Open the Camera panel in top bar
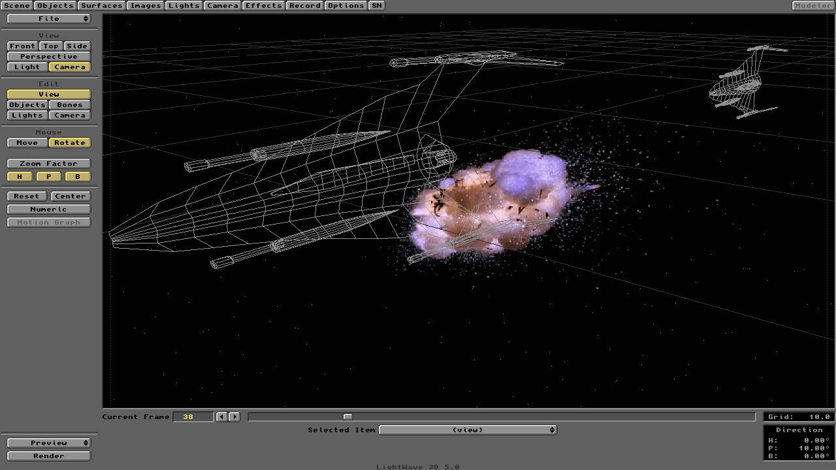The height and width of the screenshot is (470, 836). 223,5
